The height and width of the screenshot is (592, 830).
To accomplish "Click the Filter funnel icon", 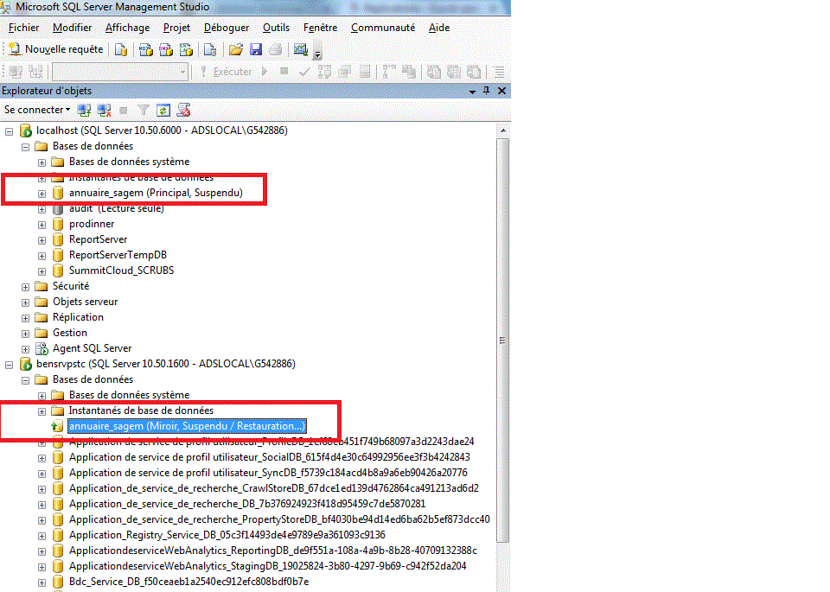I will point(144,110).
